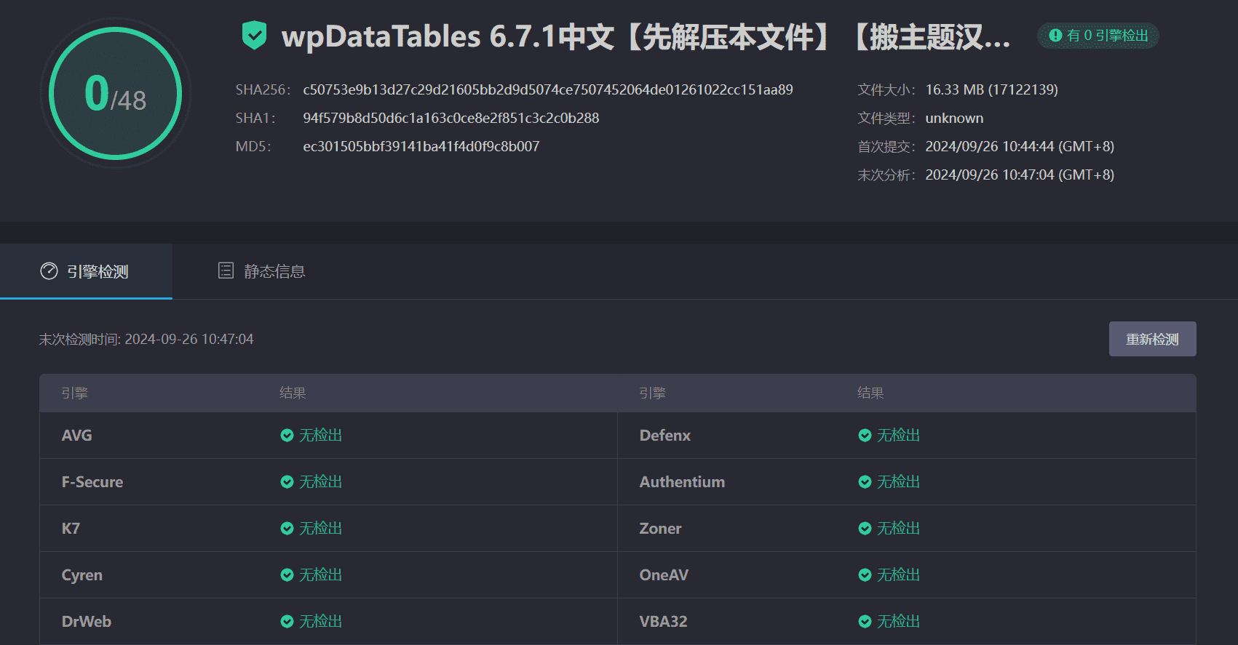Click 末次分析 time 2024/09/26 10:47:04 (GMT+8)
The width and height of the screenshot is (1238, 645).
(1020, 175)
